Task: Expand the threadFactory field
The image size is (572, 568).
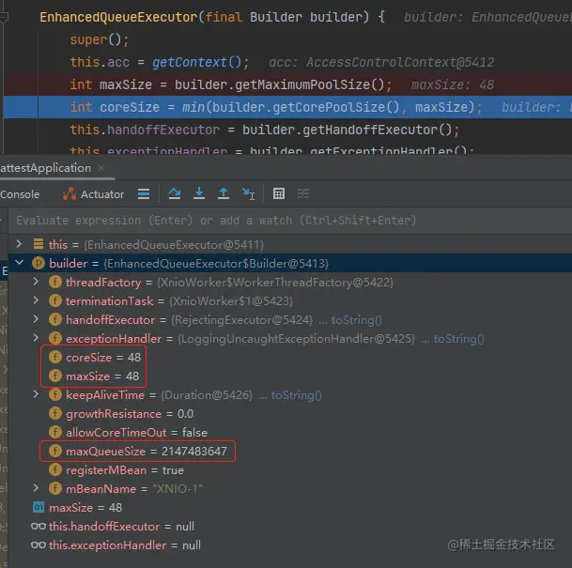Action: (x=36, y=282)
